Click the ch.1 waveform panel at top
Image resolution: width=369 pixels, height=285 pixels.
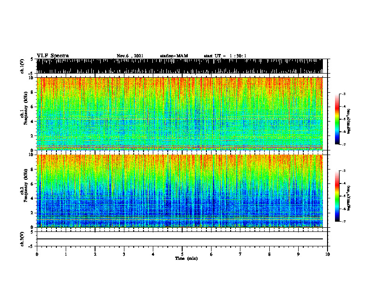(x=179, y=66)
